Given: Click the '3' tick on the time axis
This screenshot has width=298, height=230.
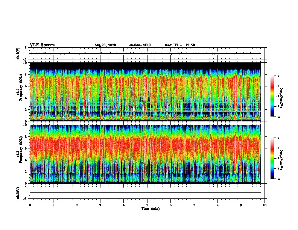Looking at the screenshot, I should [100, 205].
